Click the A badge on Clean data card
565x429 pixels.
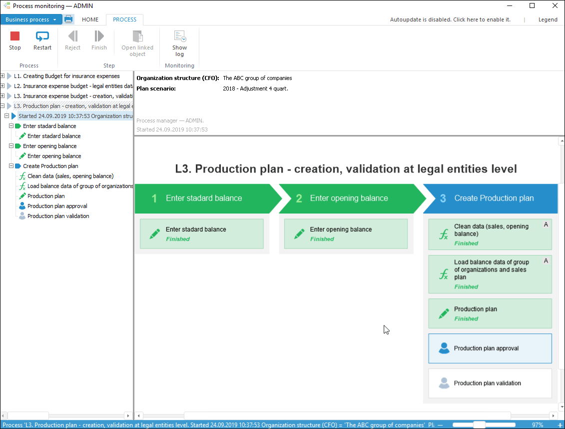point(546,224)
